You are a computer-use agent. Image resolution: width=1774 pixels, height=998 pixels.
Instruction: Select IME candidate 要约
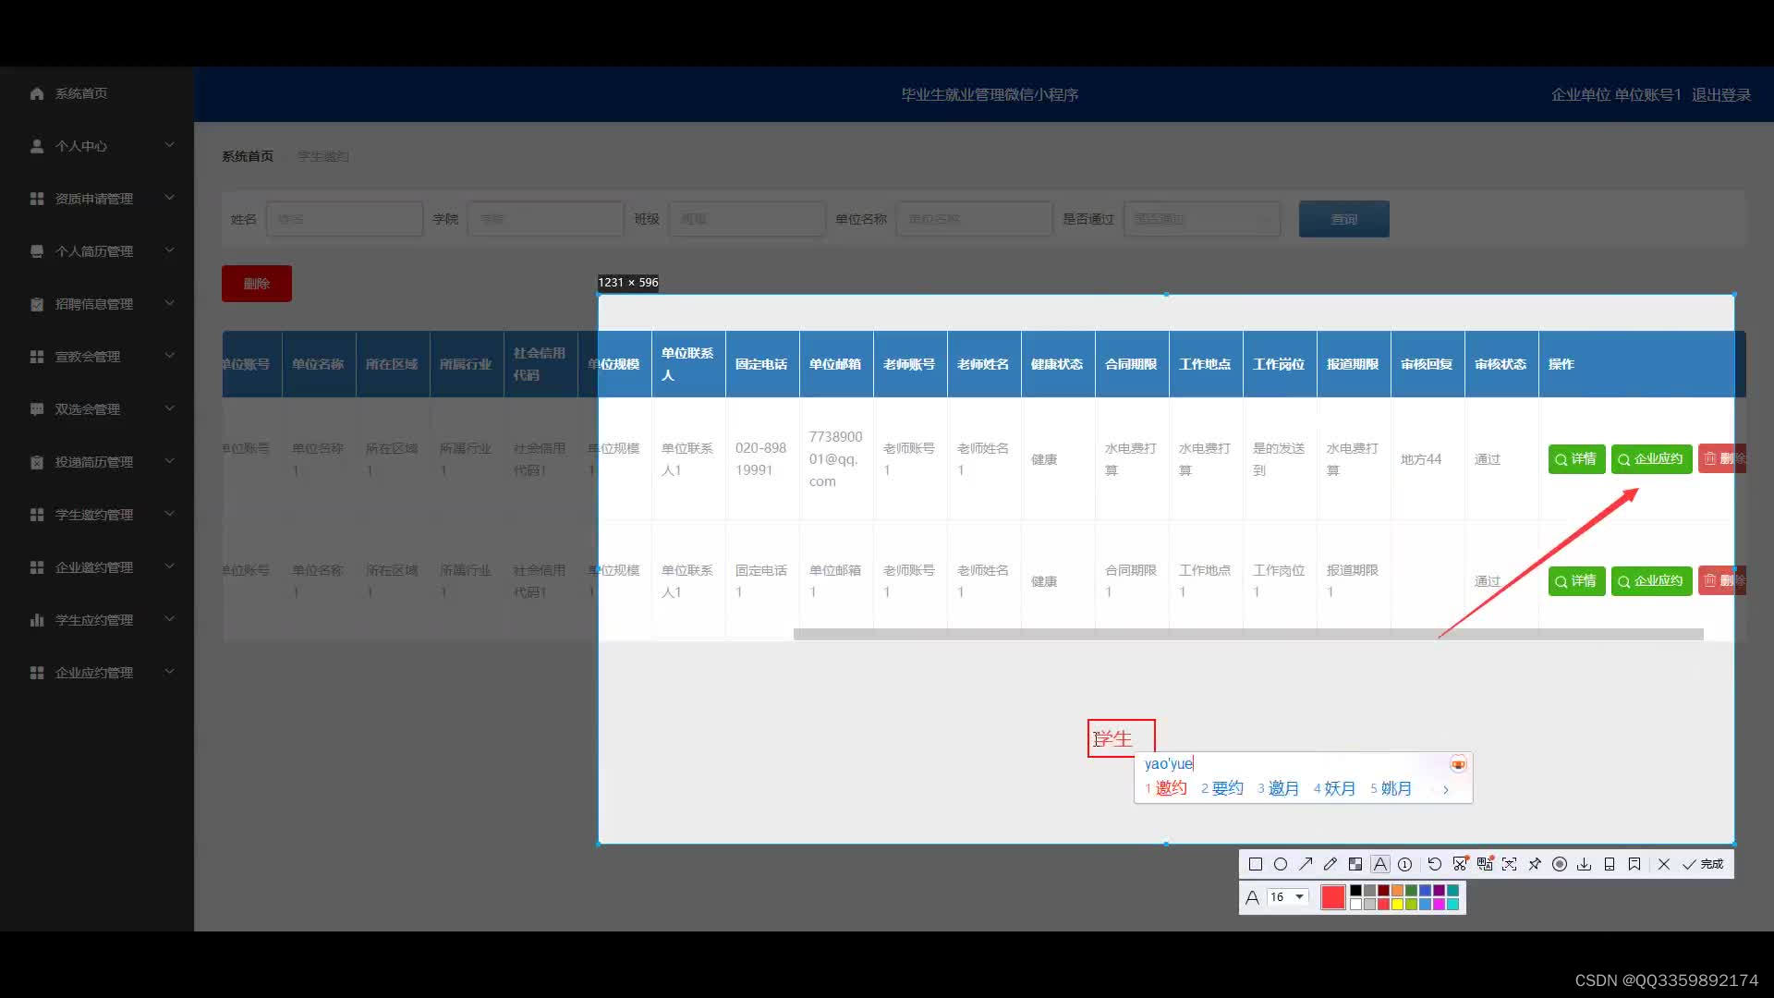click(x=1222, y=788)
